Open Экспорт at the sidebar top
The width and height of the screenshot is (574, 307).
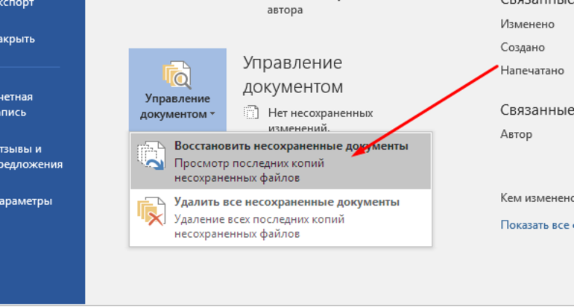pyautogui.click(x=17, y=4)
